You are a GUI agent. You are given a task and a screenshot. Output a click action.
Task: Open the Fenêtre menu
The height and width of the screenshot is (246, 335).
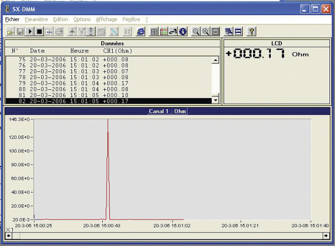[x=131, y=20]
